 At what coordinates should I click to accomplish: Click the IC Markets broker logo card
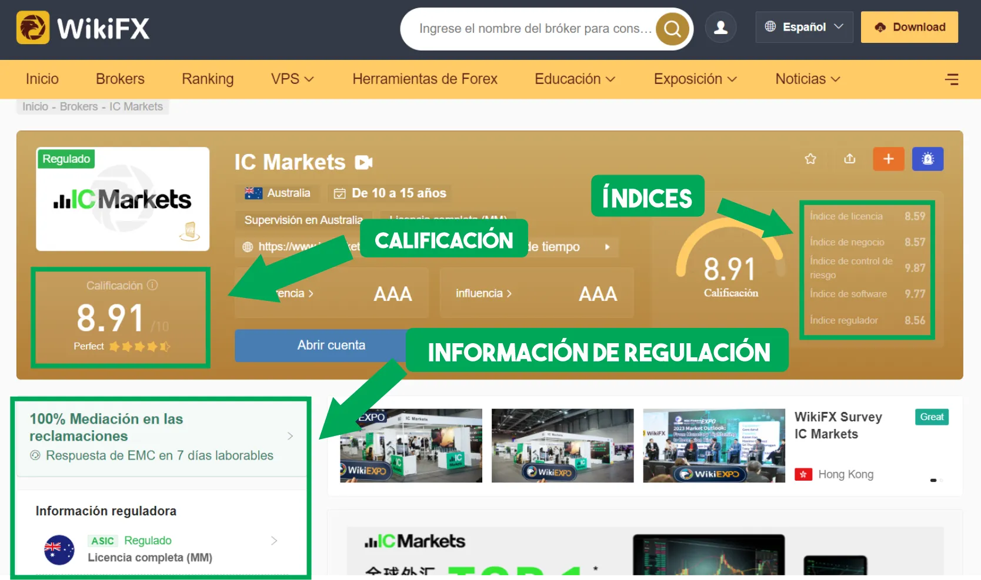tap(123, 199)
